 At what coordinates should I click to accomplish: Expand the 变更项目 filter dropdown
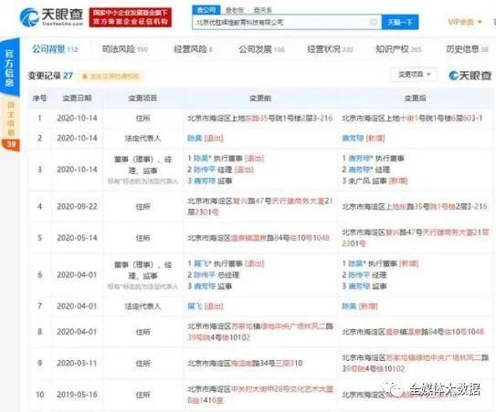coord(414,75)
